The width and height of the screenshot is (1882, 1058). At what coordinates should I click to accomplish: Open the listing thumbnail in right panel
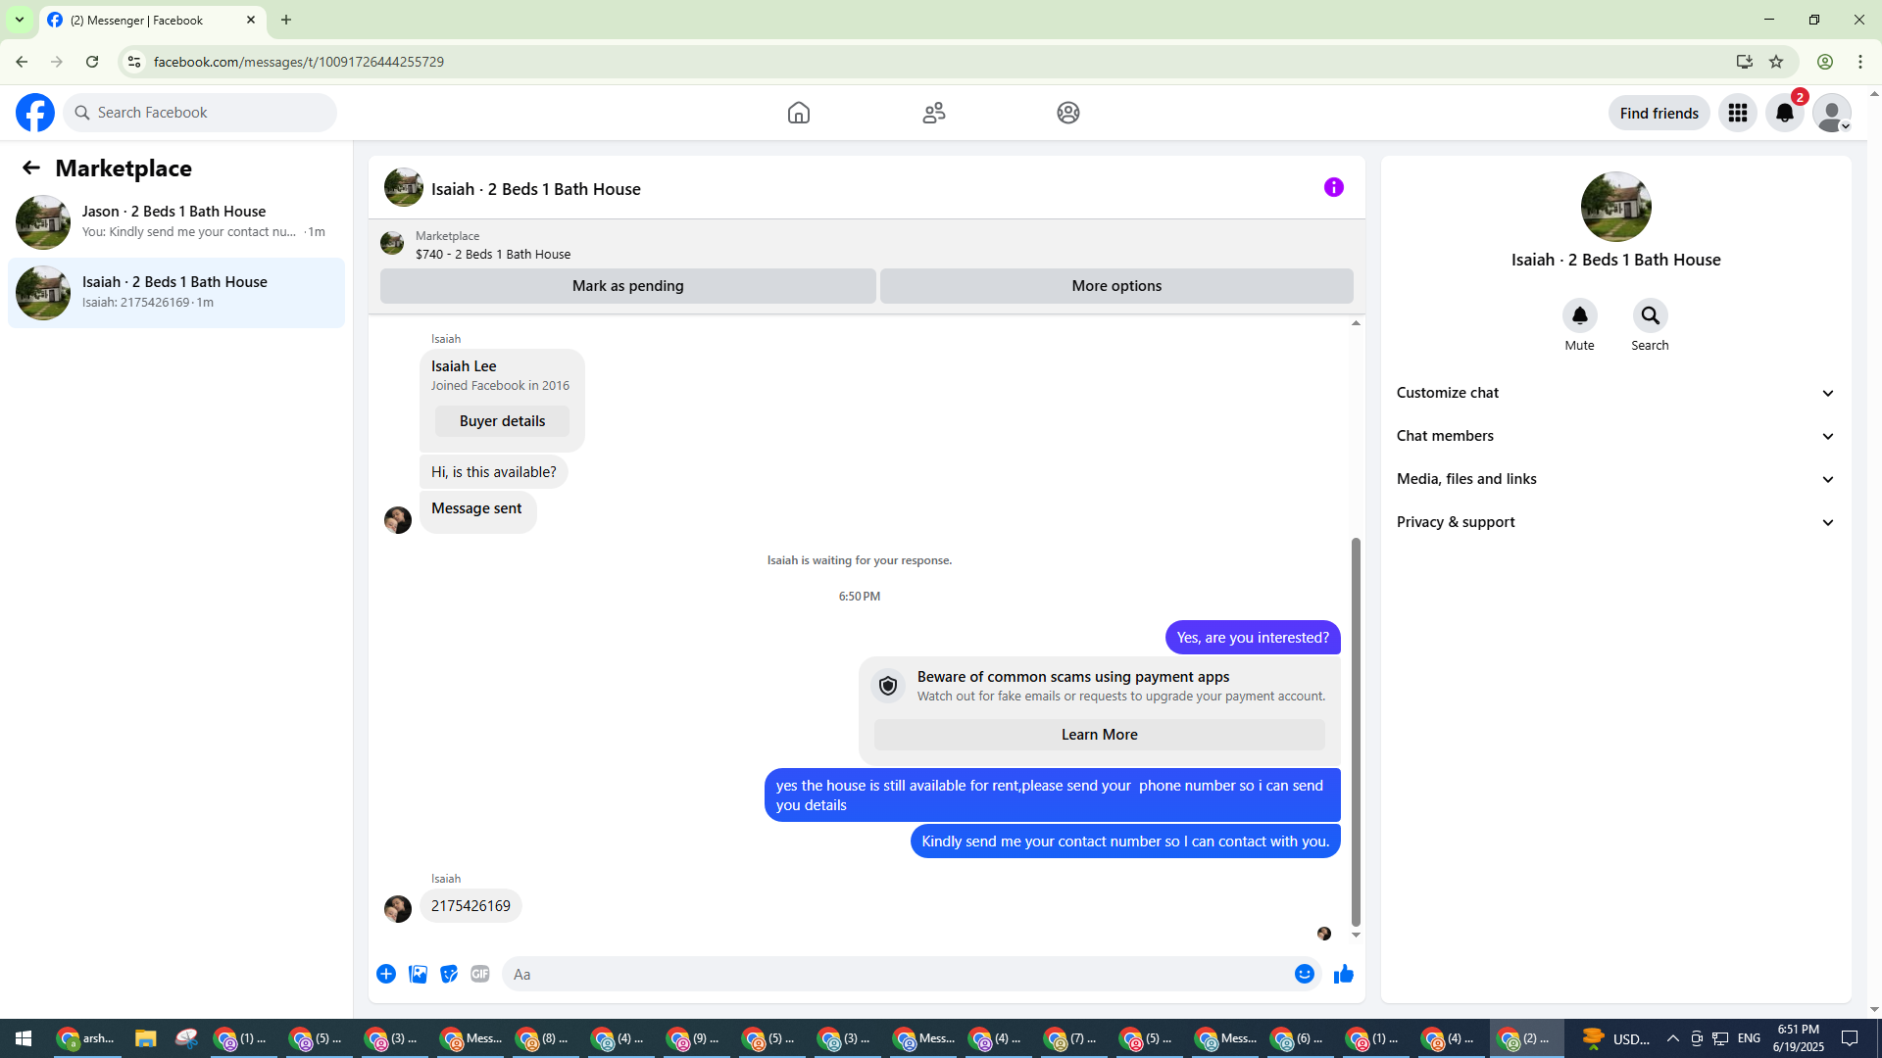coord(1616,207)
